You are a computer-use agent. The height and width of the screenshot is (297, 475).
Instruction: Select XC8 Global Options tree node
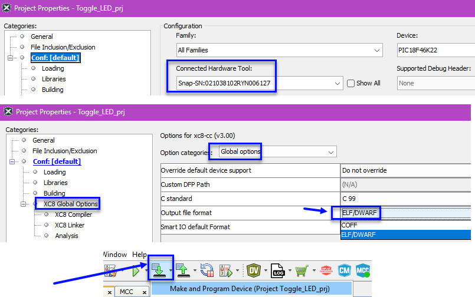tap(70, 204)
